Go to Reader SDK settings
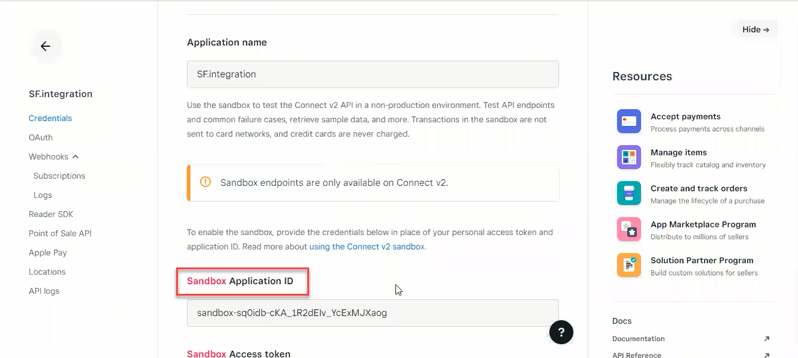The width and height of the screenshot is (798, 358). pos(51,214)
